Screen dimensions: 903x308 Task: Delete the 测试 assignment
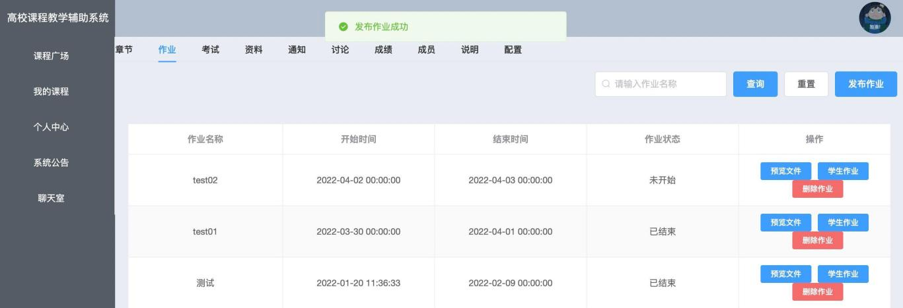[x=818, y=292]
